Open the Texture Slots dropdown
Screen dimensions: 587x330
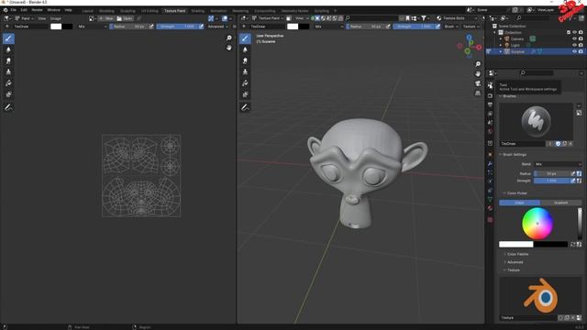click(457, 18)
